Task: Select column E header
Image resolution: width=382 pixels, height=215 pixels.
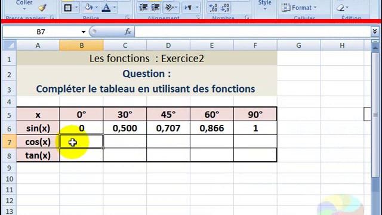Action: coord(212,45)
